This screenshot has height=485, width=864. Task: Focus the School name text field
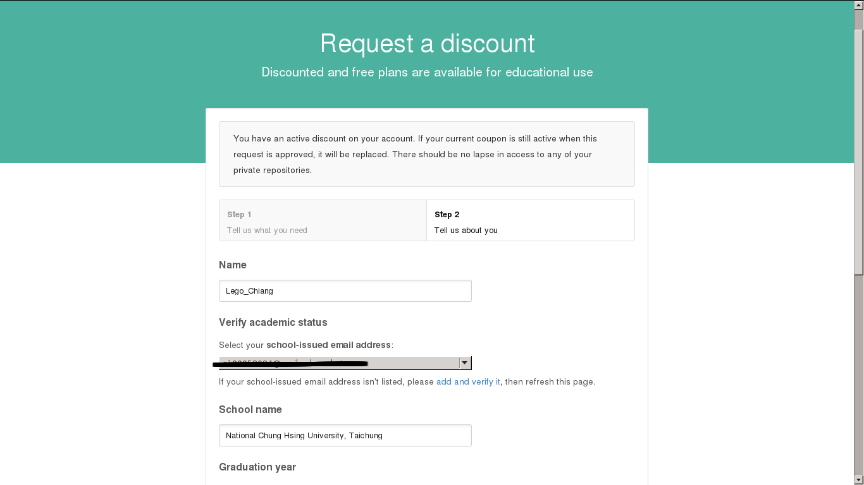(345, 436)
